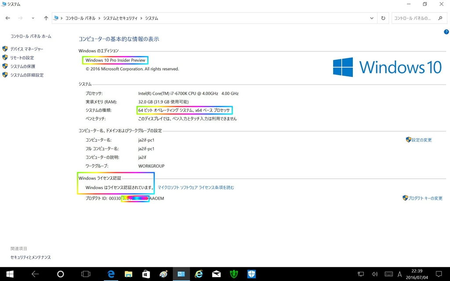Open File Explorer from taskbar
The image size is (450, 281).
click(x=128, y=274)
